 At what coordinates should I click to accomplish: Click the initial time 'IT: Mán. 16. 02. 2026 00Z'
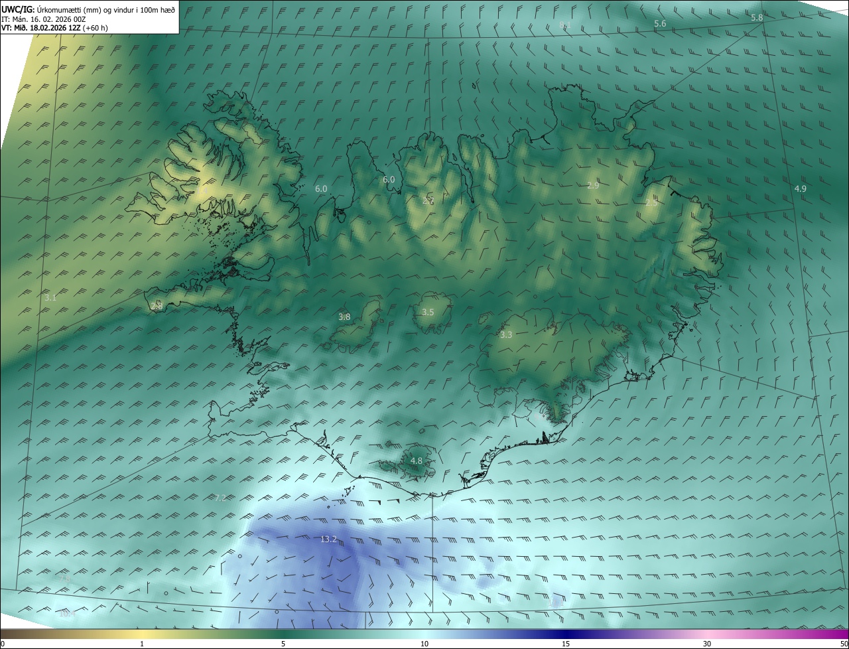44,19
